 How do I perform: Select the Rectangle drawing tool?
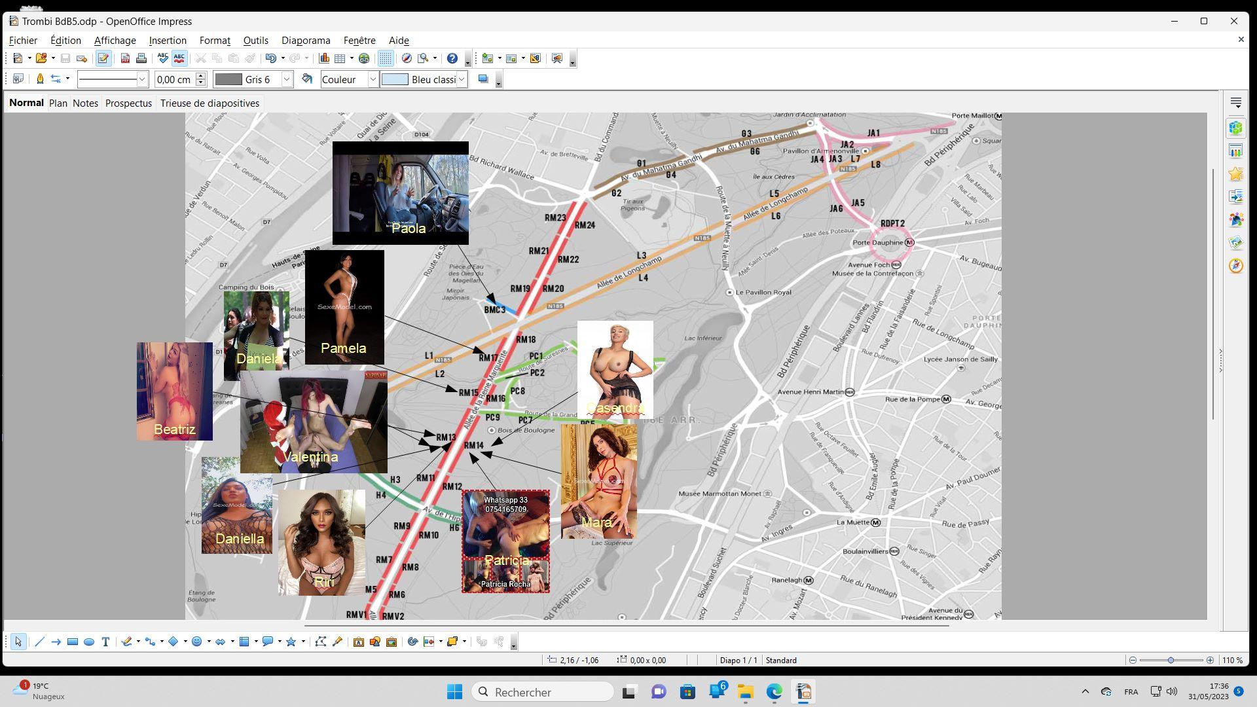(x=73, y=642)
